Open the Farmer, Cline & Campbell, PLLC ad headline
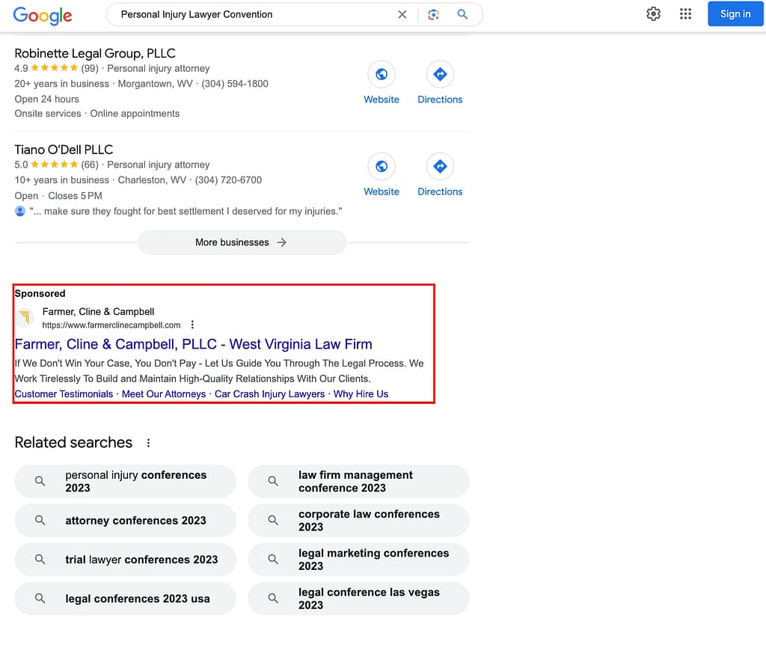Viewport: 766px width, 656px height. coord(194,344)
